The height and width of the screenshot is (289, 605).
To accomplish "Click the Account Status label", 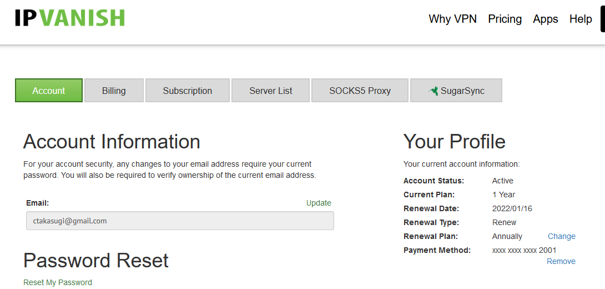I will [x=433, y=181].
